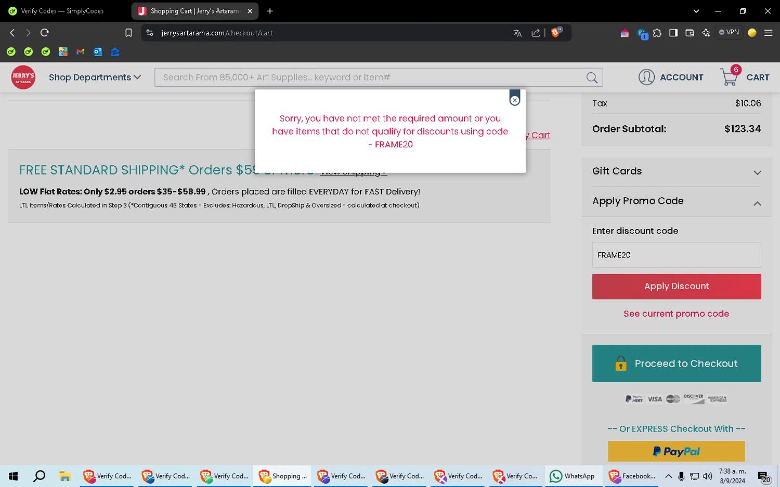This screenshot has height=487, width=780.
Task: Switch to the Verify Codes — SimplyCodes tab
Action: tap(63, 11)
